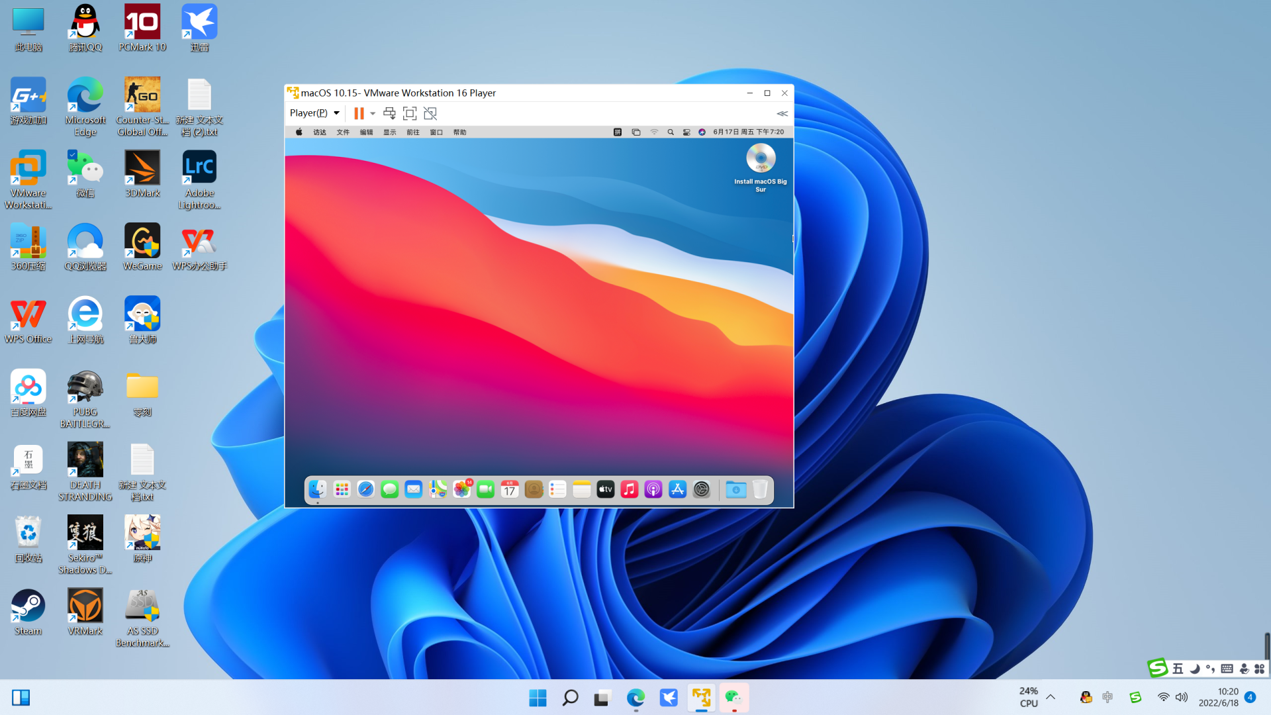1271x715 pixels.
Task: Open Notes from the macOS Dock
Action: click(582, 490)
